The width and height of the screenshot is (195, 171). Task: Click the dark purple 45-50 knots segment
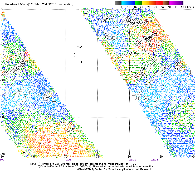180,3
